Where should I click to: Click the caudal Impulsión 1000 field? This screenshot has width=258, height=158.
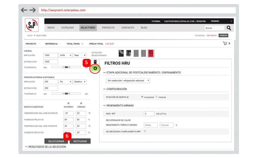tap(51, 55)
